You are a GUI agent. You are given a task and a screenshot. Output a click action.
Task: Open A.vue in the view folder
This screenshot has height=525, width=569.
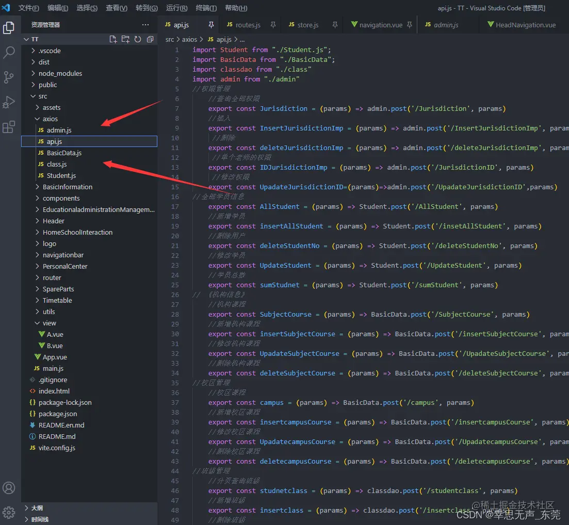coord(89,334)
